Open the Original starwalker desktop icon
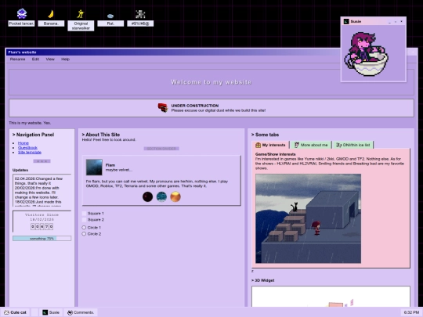423x317 pixels. click(x=81, y=20)
